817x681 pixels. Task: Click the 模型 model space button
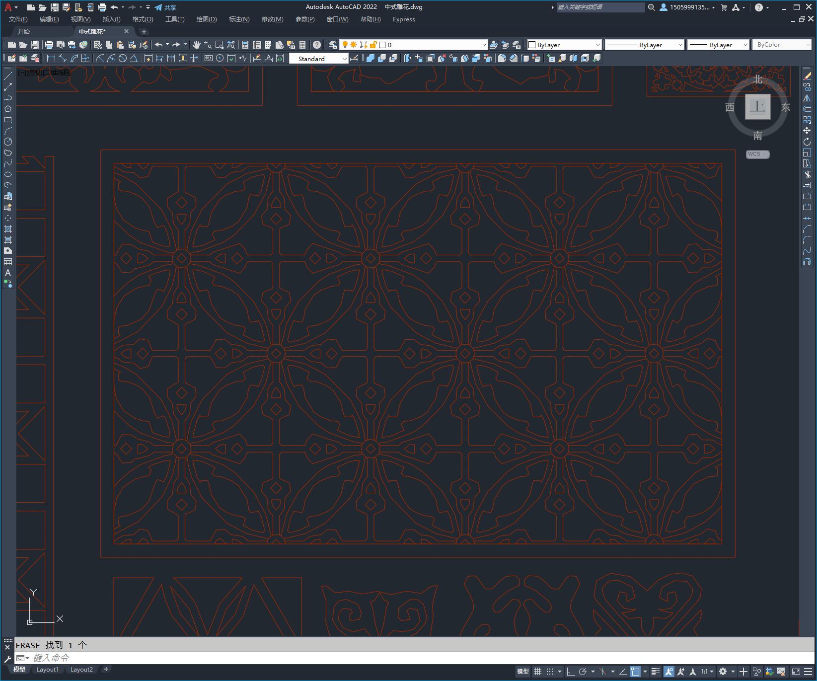tap(522, 672)
